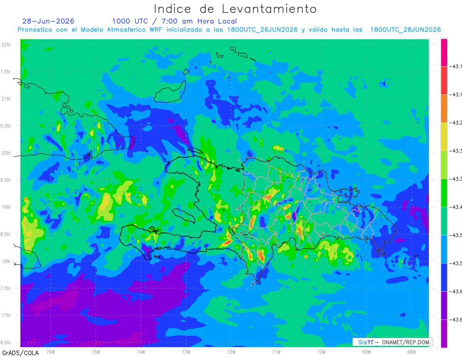
Task: Pick the bright green swatch in the color bar
Action: pyautogui.click(x=444, y=193)
